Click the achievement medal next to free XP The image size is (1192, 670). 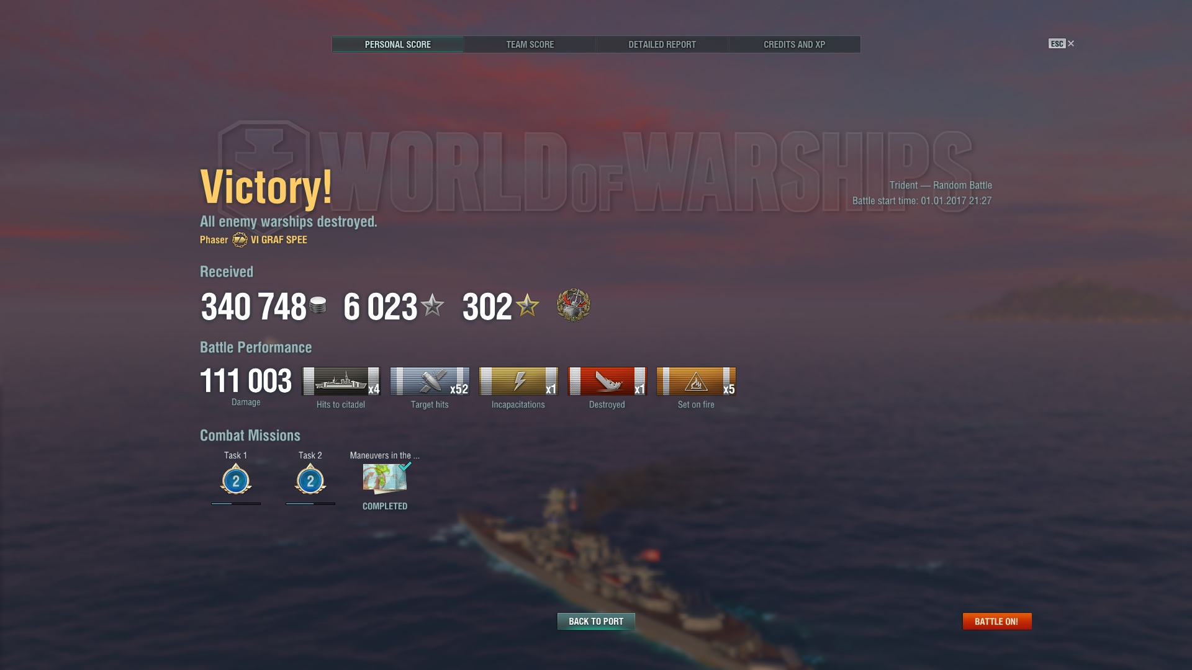(x=573, y=305)
